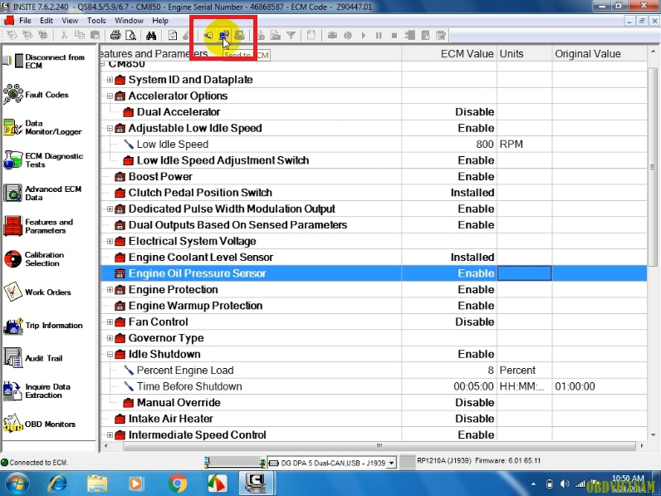Click the scissors Cut toolbar icon

(64, 36)
